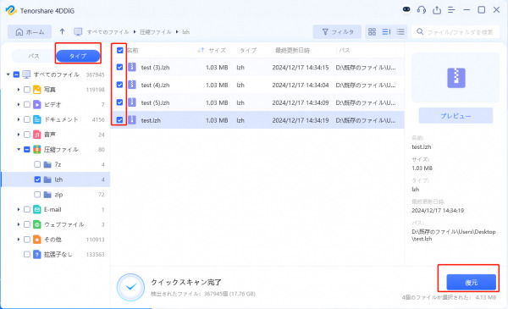Toggle the すべてのファイル tree checkbox
The image size is (508, 309).
[x=16, y=74]
